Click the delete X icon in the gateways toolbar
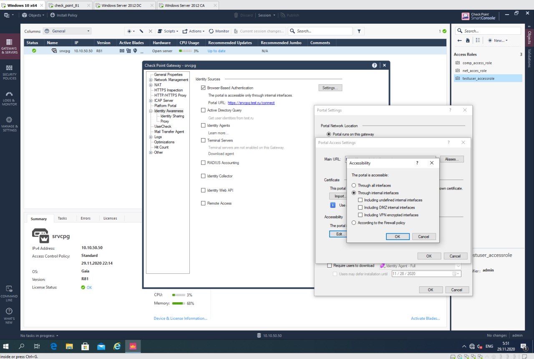Viewport: 534px width, 359px height. pyautogui.click(x=151, y=31)
